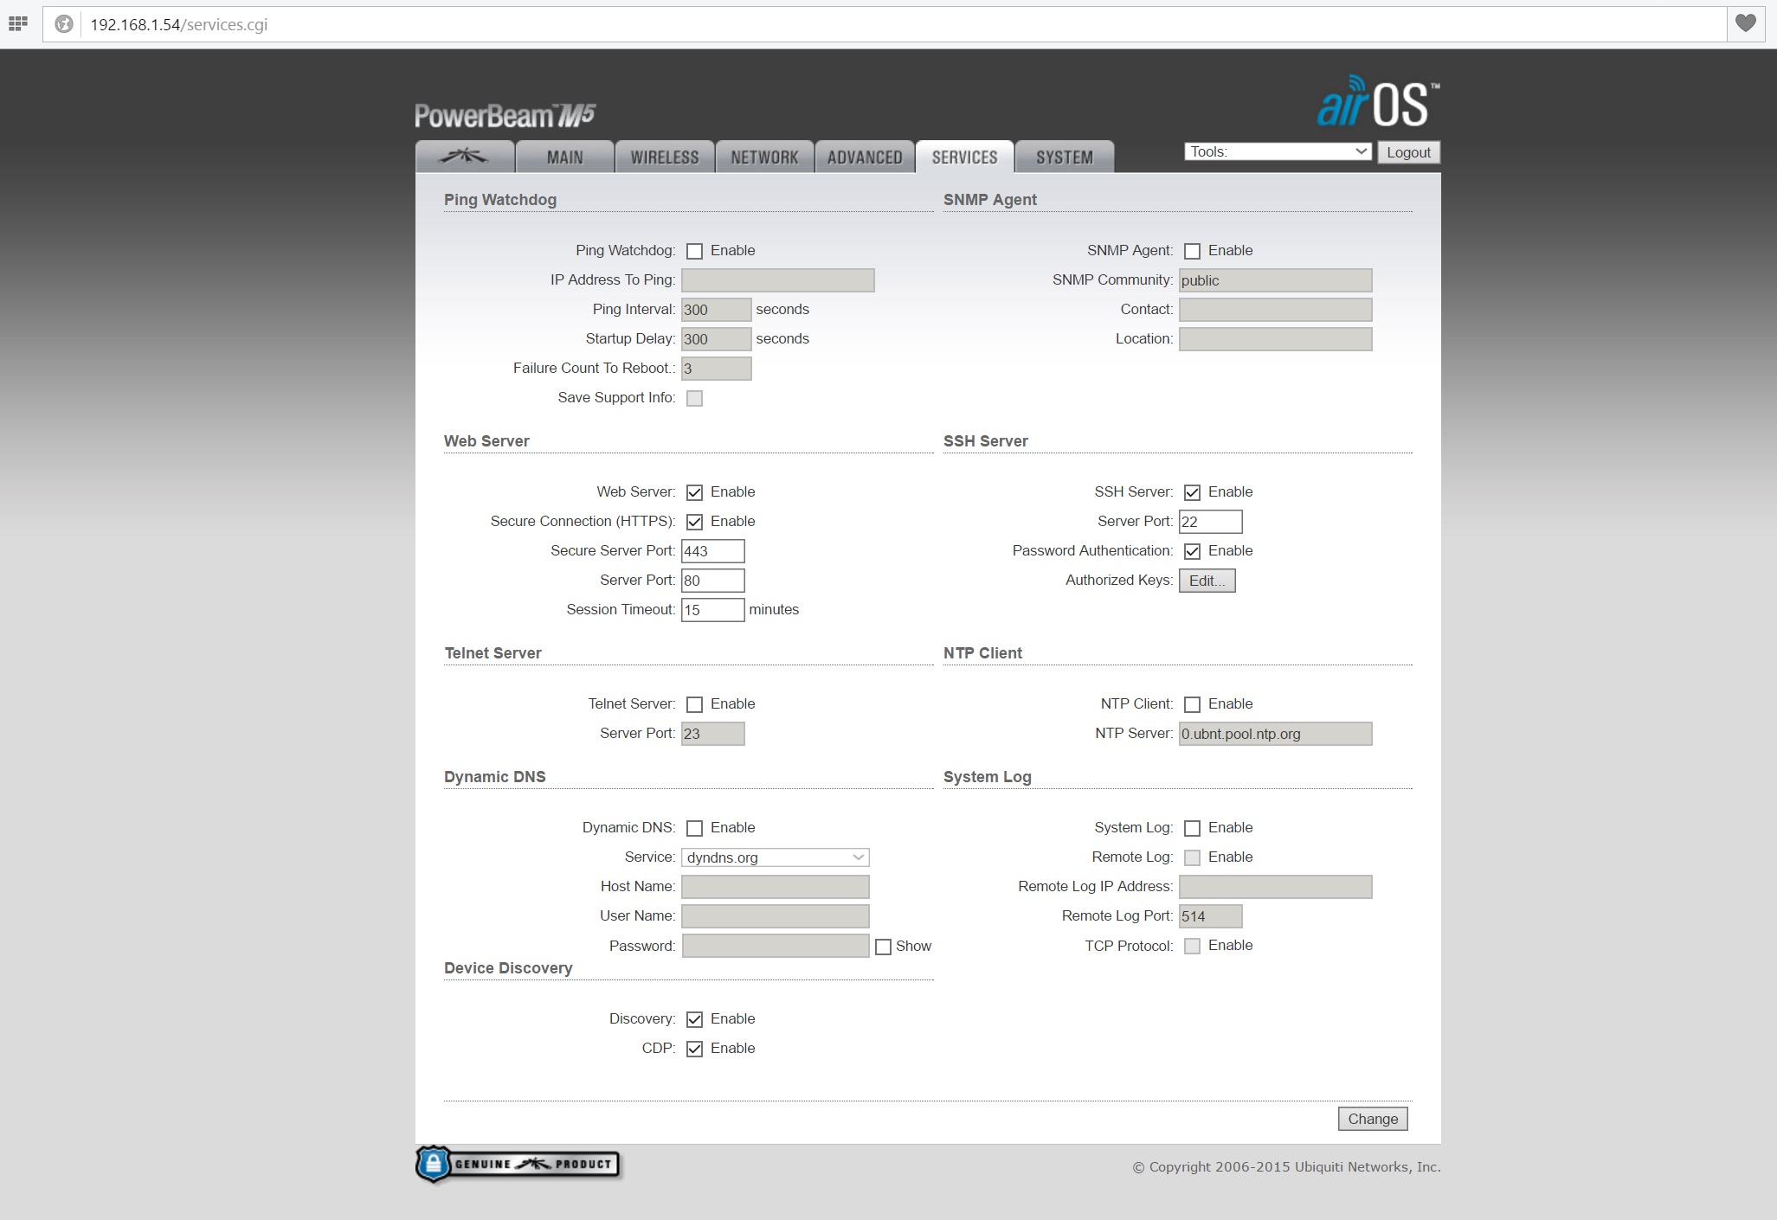Open the Ubiquiti logo tab
1777x1220 pixels.
pyautogui.click(x=464, y=157)
